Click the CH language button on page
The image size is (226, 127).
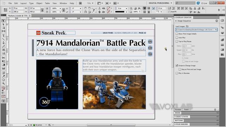pyautogui.click(x=150, y=48)
